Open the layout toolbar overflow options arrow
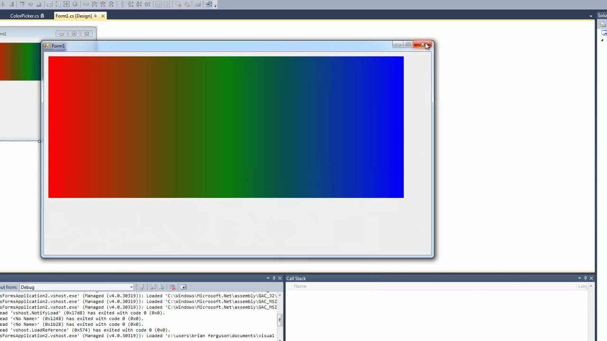This screenshot has width=607, height=341. (x=215, y=5)
